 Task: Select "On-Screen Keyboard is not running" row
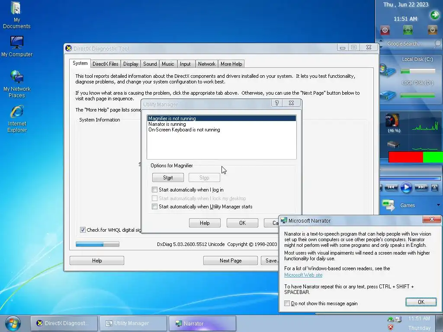click(x=221, y=130)
